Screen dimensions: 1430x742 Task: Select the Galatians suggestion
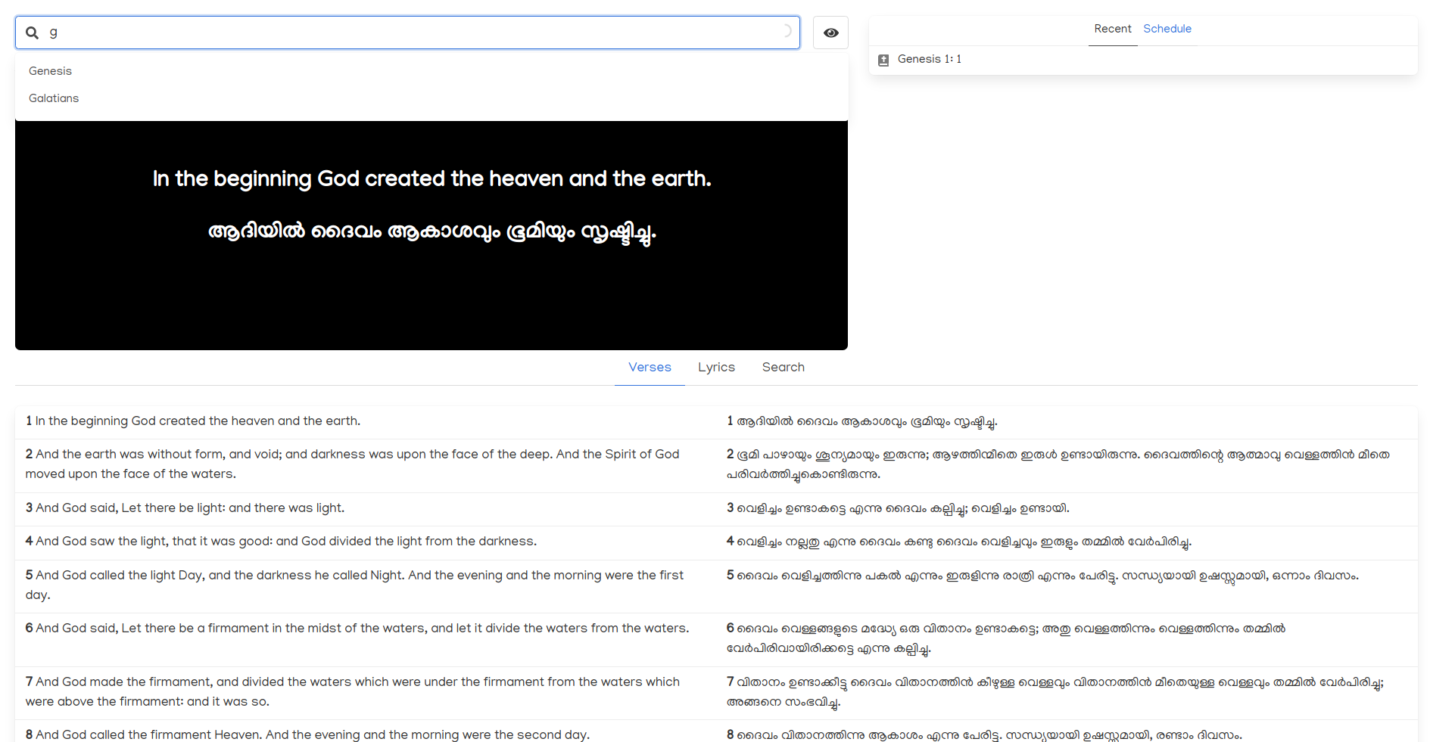(431, 98)
